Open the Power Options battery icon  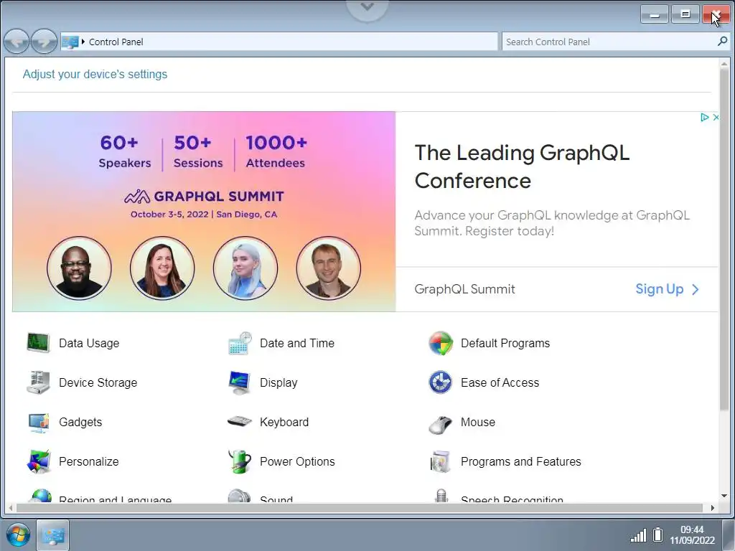point(240,461)
